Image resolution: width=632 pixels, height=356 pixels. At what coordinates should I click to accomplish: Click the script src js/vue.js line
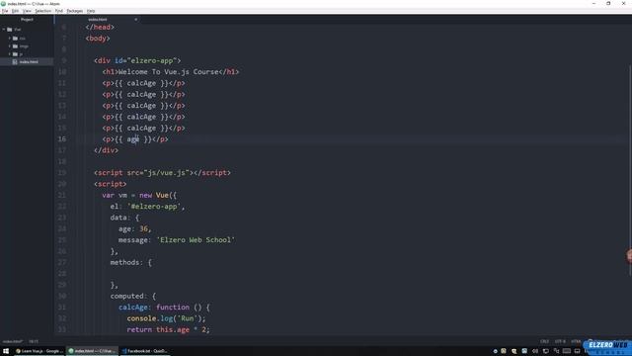coord(162,173)
